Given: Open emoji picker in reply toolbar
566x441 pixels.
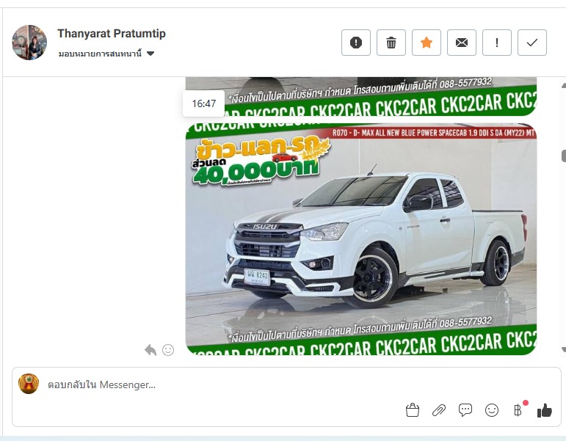Looking at the screenshot, I should point(492,410).
